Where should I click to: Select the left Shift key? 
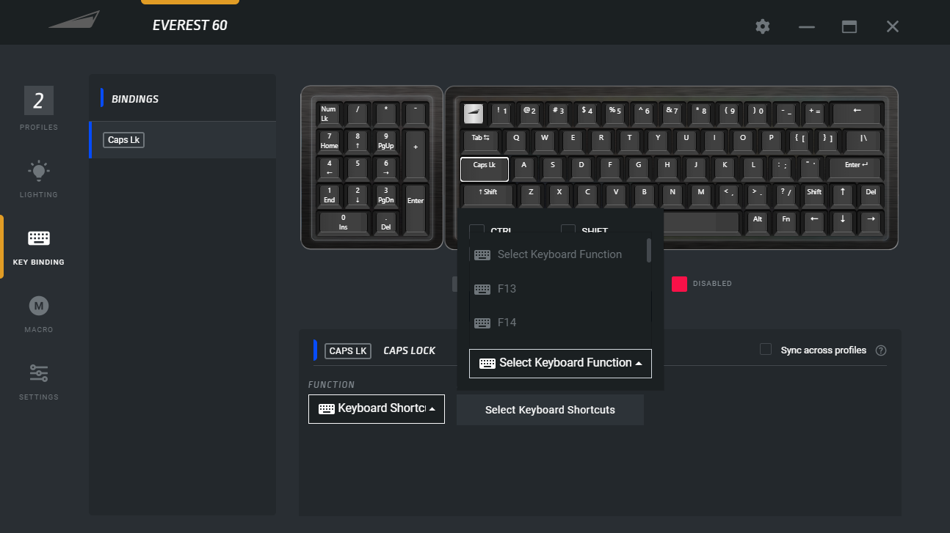[x=487, y=195]
